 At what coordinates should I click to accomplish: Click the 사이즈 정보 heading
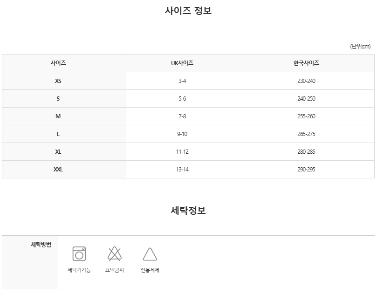click(x=188, y=11)
